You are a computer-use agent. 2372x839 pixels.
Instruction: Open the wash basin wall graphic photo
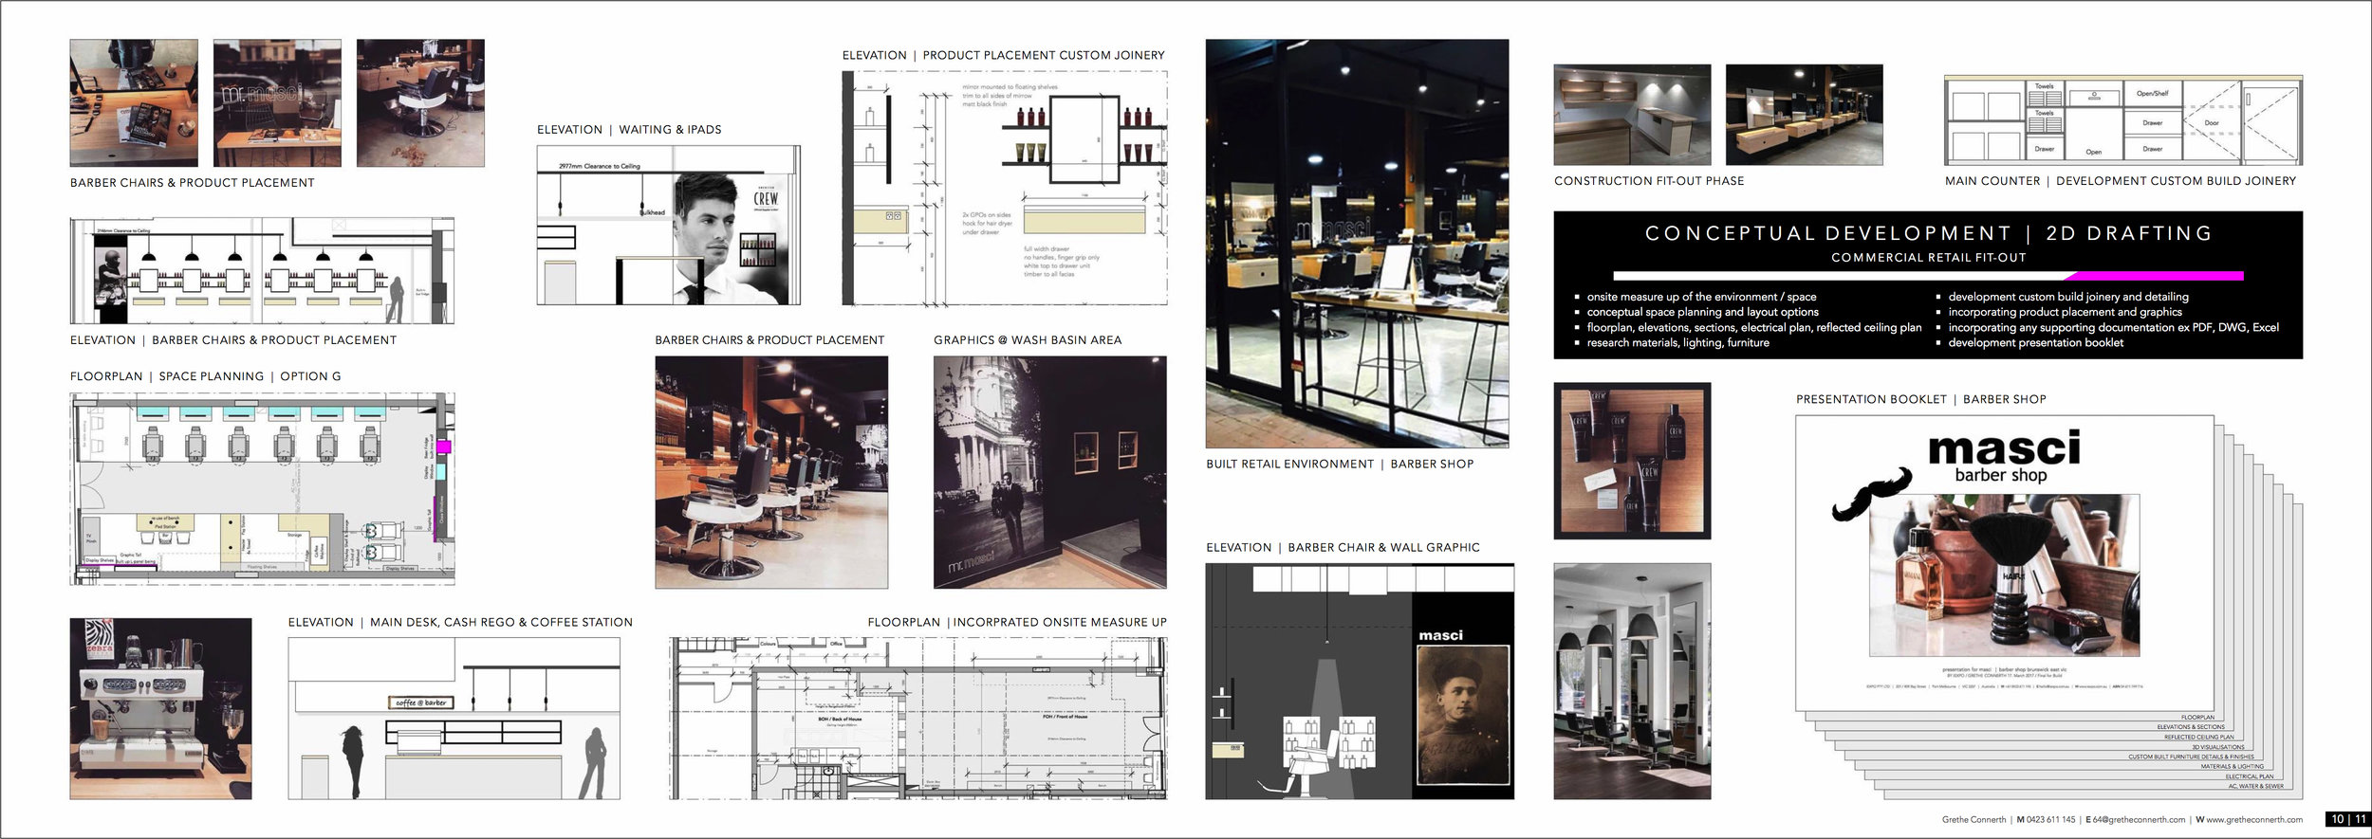point(1050,472)
